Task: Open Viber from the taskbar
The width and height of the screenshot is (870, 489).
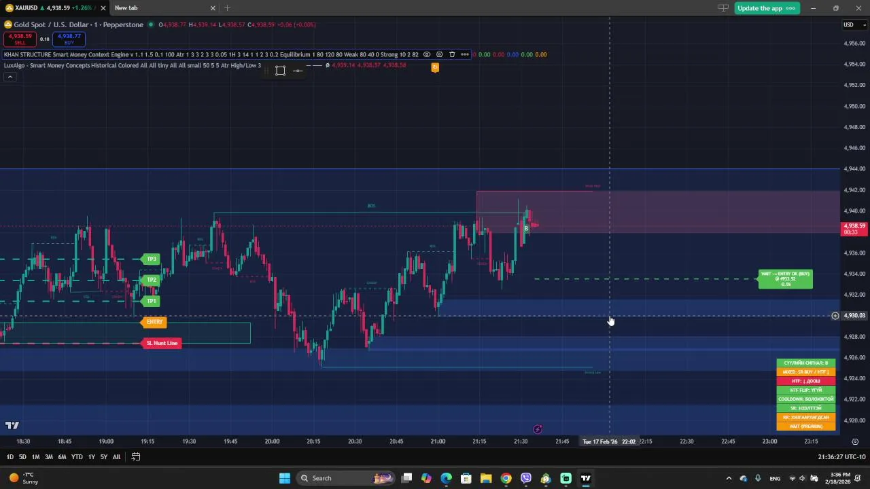Action: click(x=526, y=478)
